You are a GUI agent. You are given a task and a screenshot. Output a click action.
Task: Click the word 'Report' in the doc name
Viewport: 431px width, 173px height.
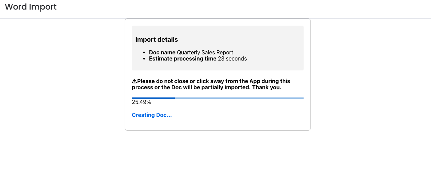[225, 53]
